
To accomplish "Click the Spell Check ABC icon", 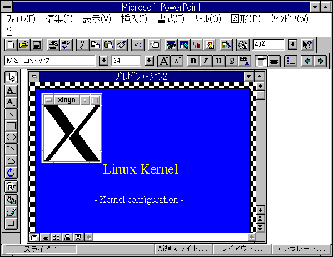I will [x=66, y=45].
